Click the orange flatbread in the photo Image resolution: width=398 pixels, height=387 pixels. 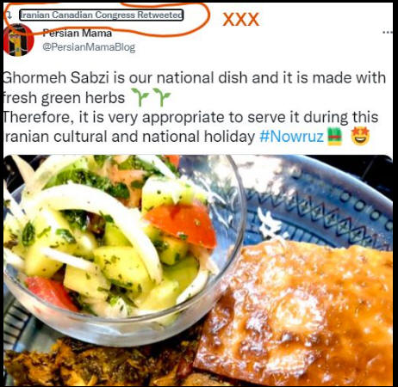pos(295,312)
